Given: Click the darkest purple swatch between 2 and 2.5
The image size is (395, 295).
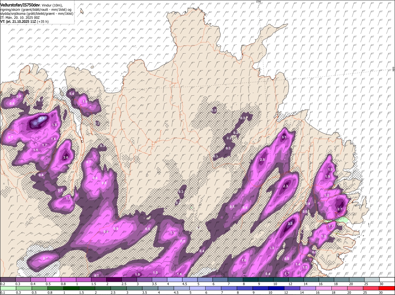Looking at the screenshot, I should (114, 279).
